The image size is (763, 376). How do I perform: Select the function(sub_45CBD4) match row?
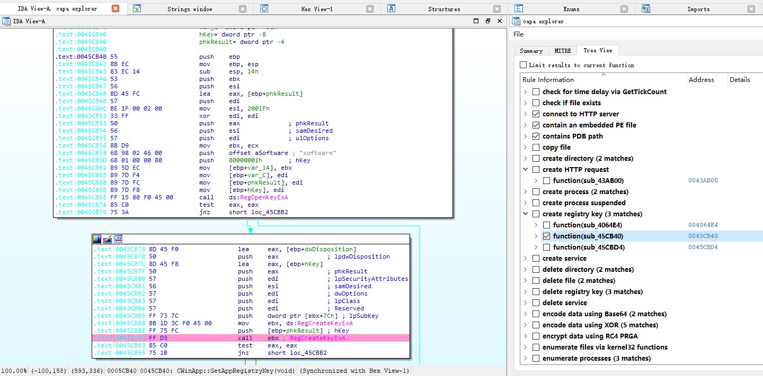(x=587, y=247)
